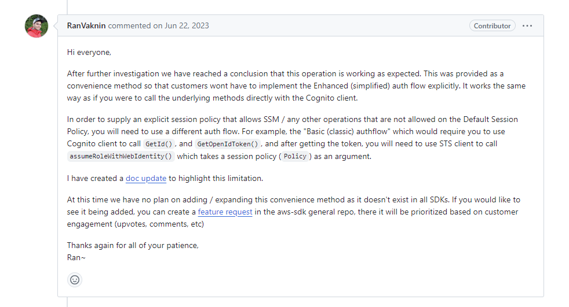Click the Thanks again for patience line
This screenshot has width=569, height=307.
pyautogui.click(x=133, y=246)
